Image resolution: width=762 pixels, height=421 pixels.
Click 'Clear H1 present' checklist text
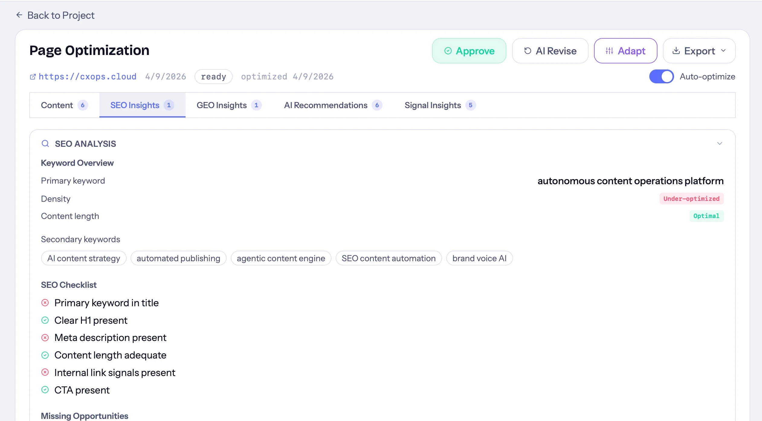[x=91, y=320]
